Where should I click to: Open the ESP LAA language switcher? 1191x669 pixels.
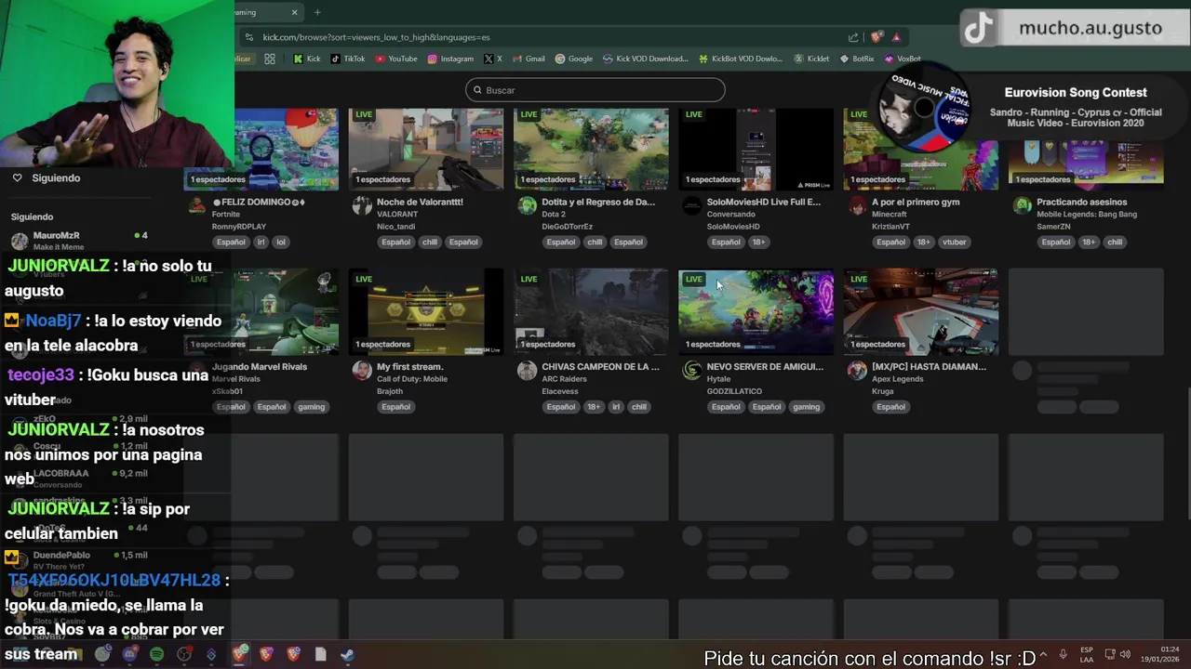tap(1087, 654)
